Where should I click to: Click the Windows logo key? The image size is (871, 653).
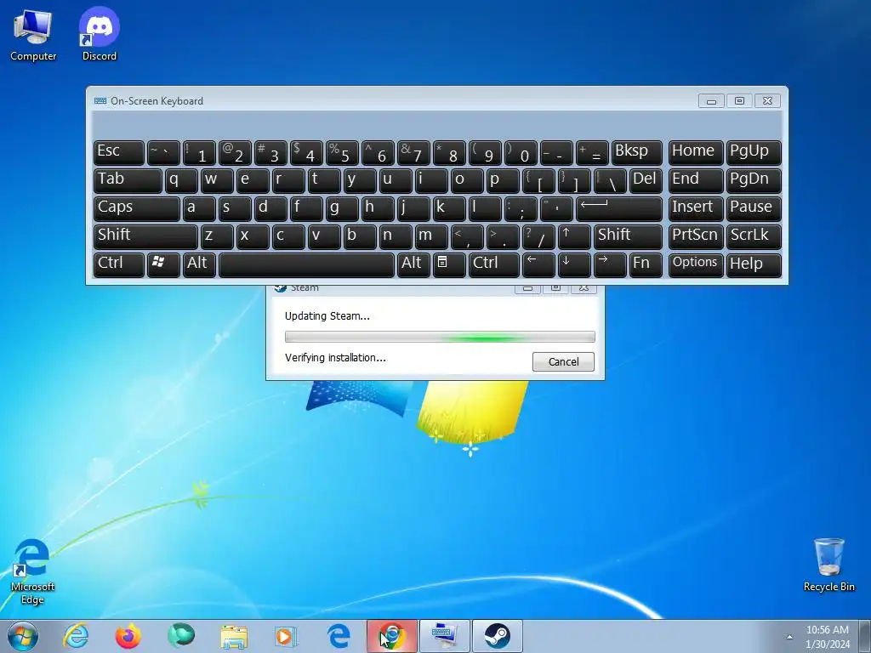(163, 264)
